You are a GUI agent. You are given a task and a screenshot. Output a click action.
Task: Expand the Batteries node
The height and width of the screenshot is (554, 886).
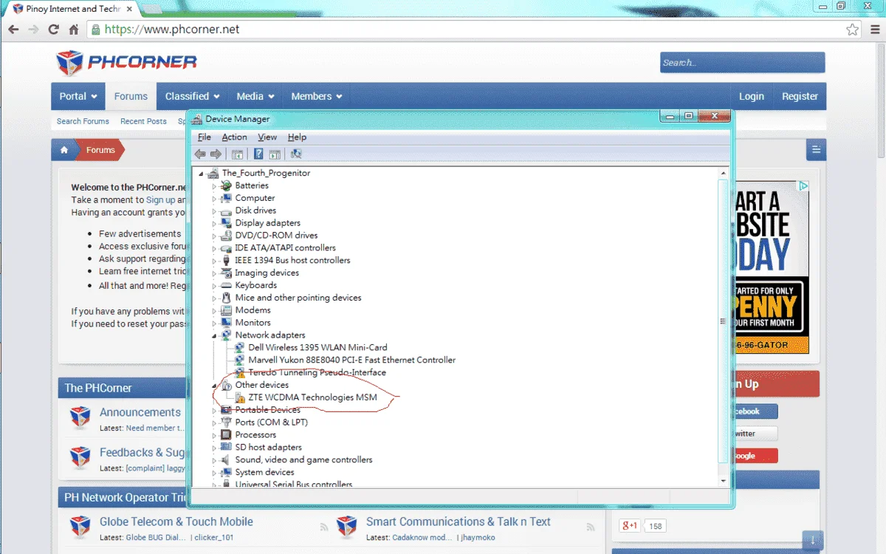(x=215, y=186)
